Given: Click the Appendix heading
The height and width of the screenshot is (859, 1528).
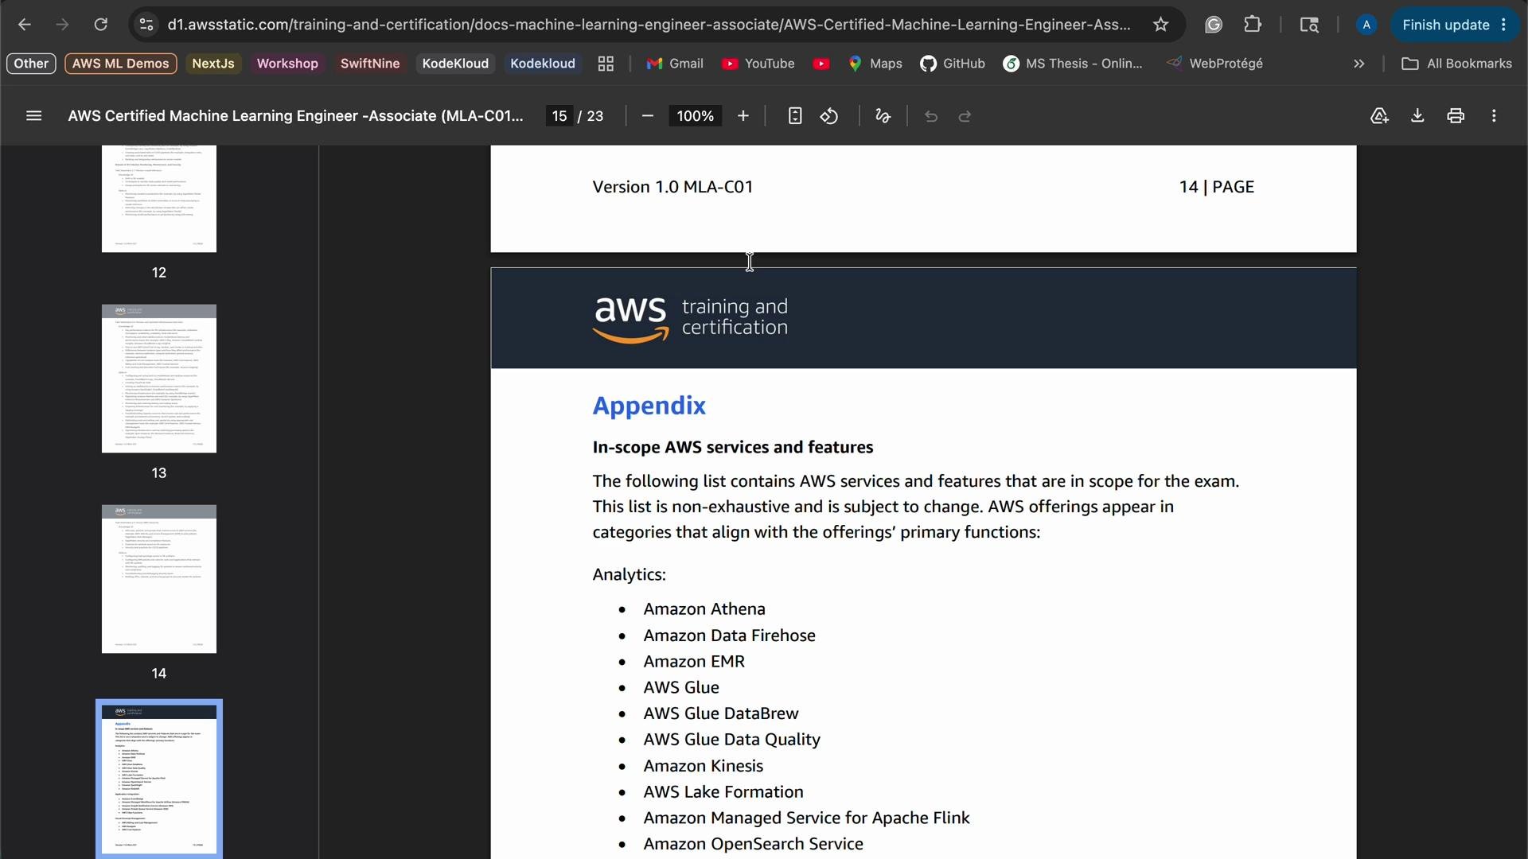Looking at the screenshot, I should click(x=649, y=406).
